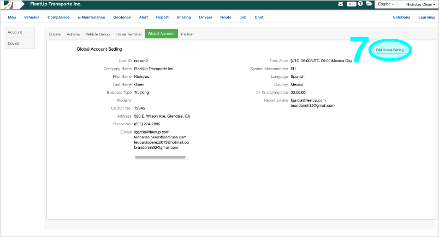Click leobardoperez2013@hotmail email entry
This screenshot has width=439, height=237.
click(162, 143)
